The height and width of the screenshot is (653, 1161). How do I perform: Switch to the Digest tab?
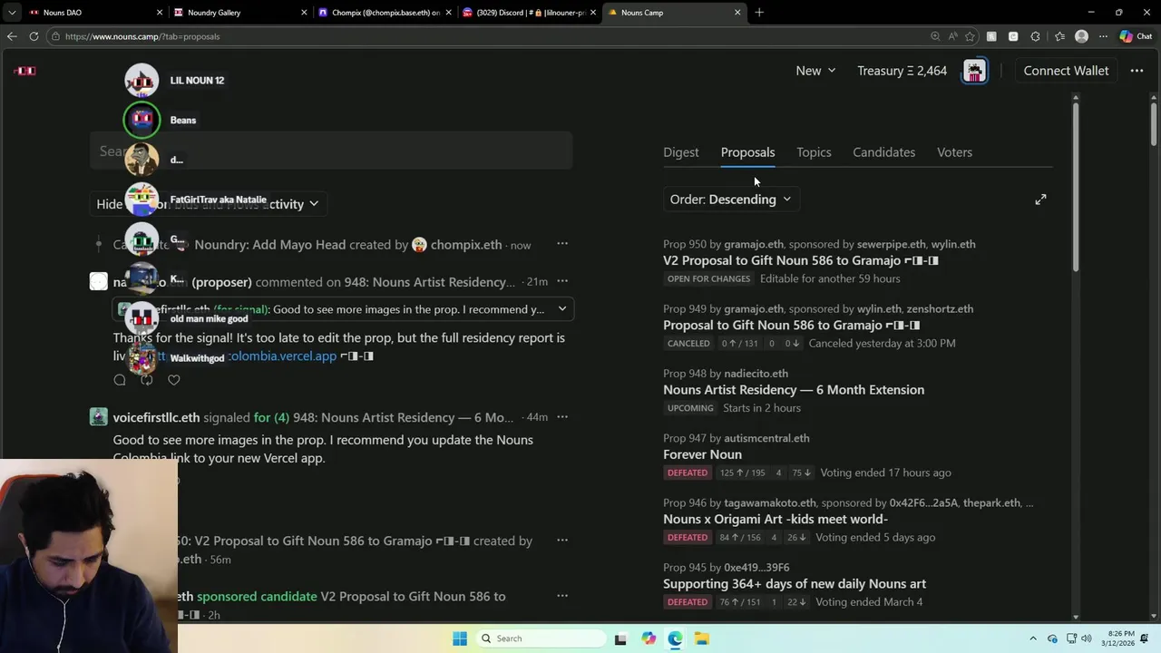tap(681, 152)
